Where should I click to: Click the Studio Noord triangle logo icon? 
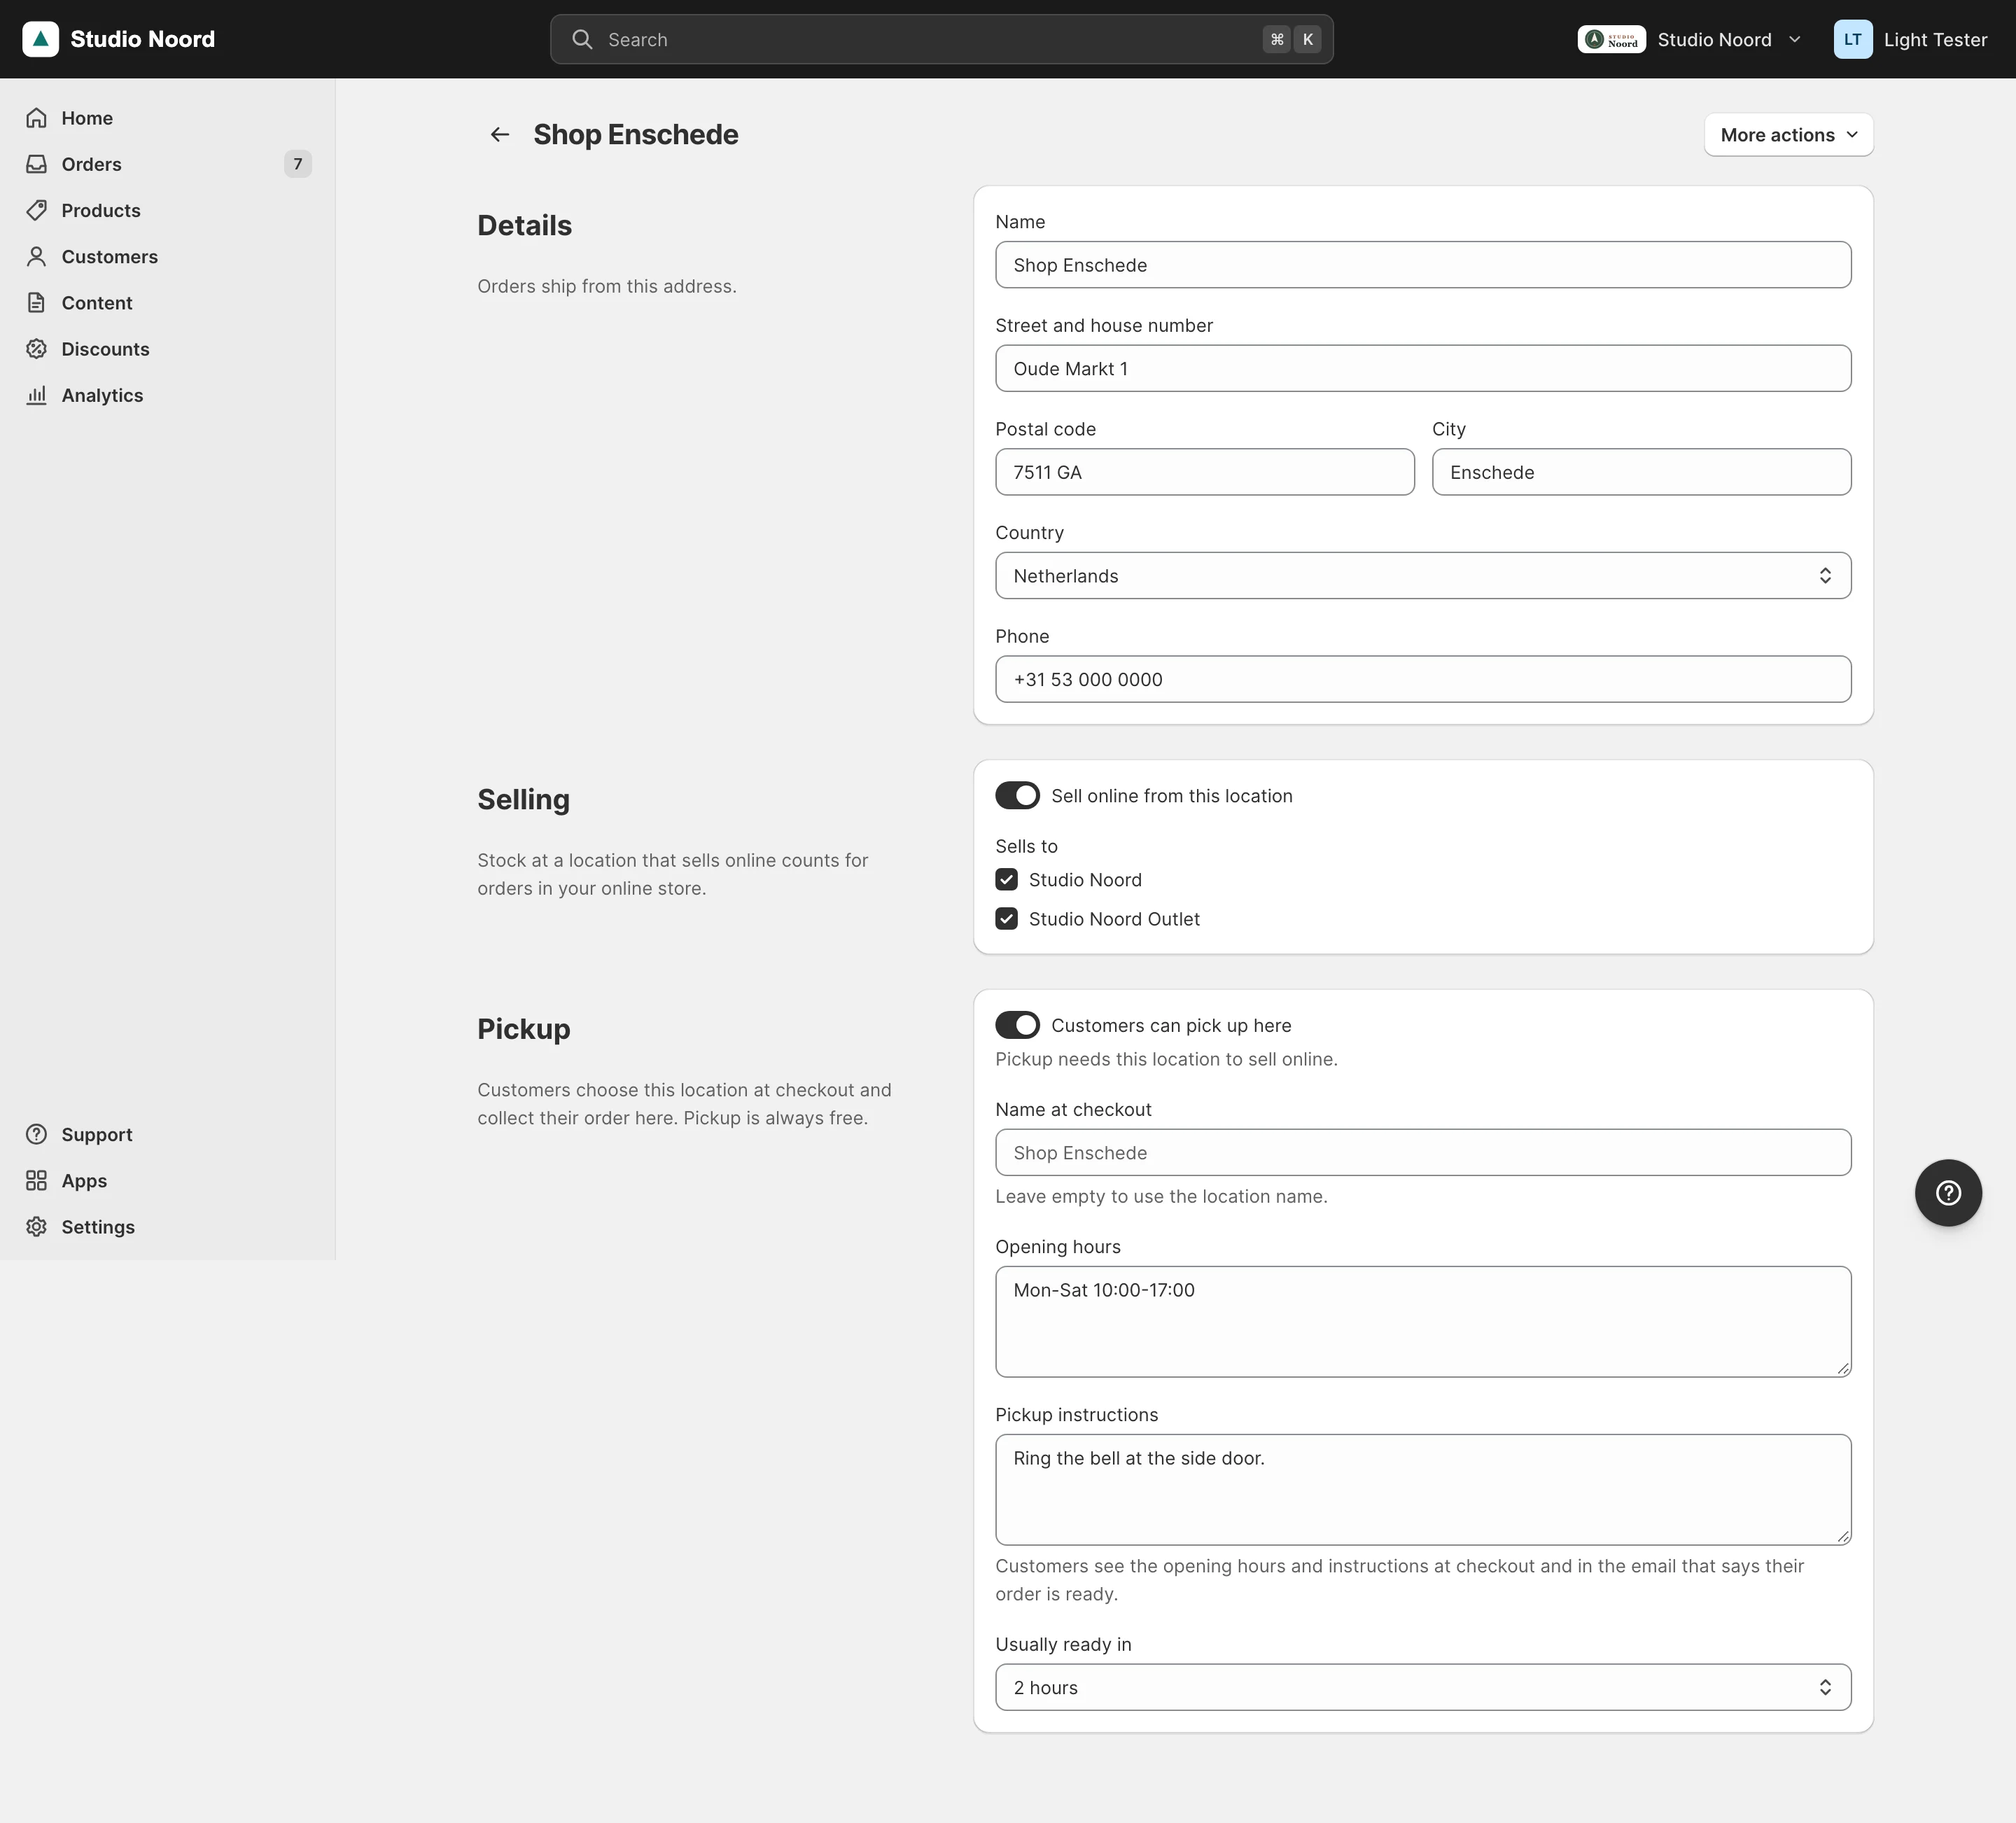40,39
